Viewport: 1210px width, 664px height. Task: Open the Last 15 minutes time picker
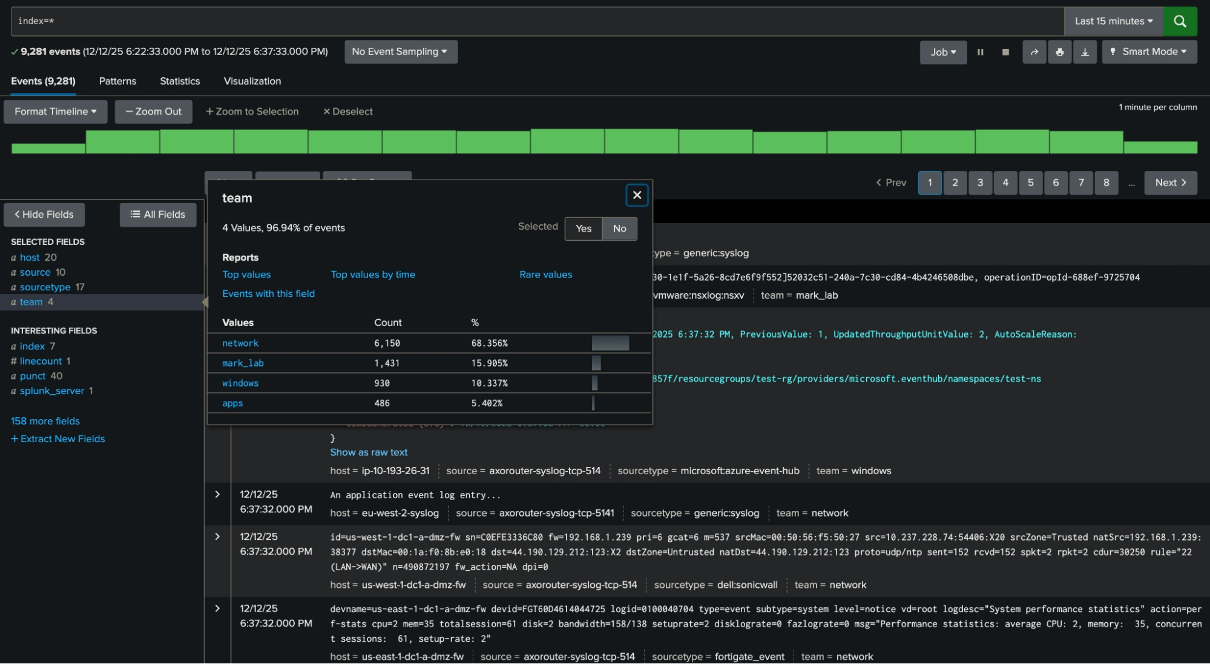point(1113,21)
